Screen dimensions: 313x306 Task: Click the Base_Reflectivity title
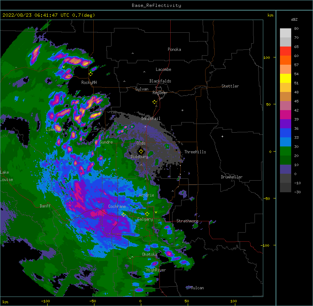click(x=156, y=5)
